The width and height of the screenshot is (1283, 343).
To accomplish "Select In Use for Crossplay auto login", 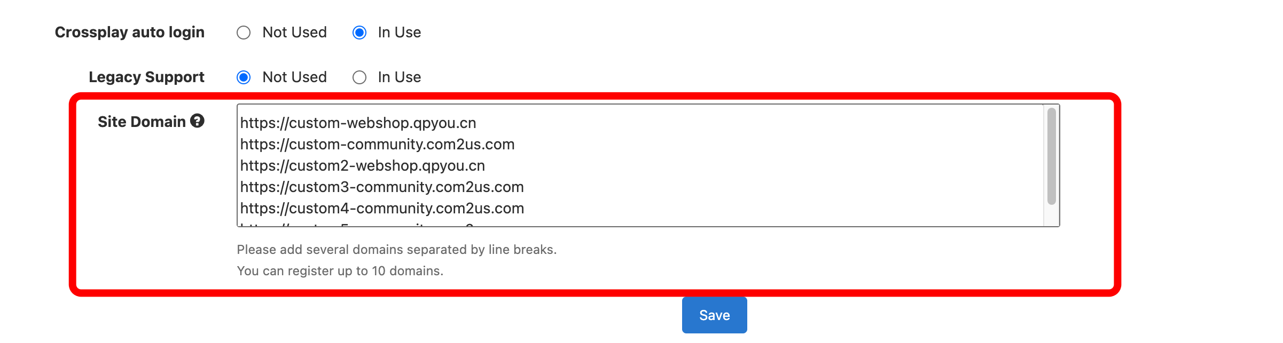I will click(359, 33).
